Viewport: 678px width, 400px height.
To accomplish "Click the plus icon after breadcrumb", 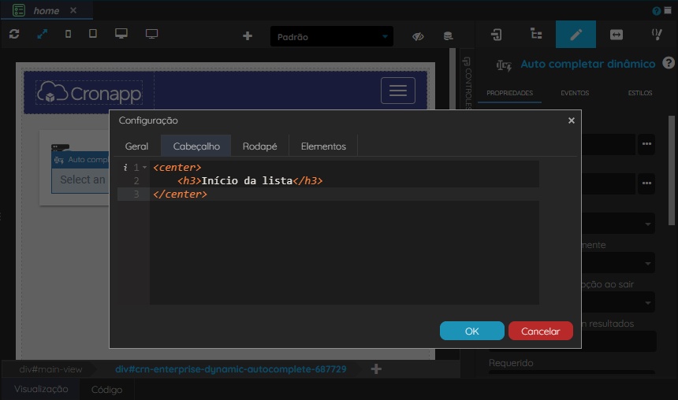I will (376, 369).
